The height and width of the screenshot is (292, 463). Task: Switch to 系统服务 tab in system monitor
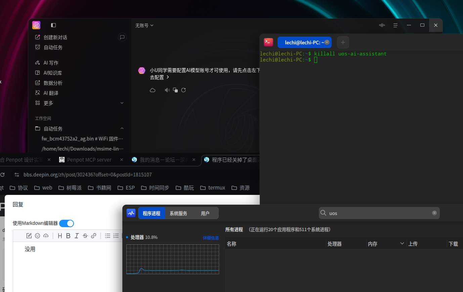pos(178,213)
